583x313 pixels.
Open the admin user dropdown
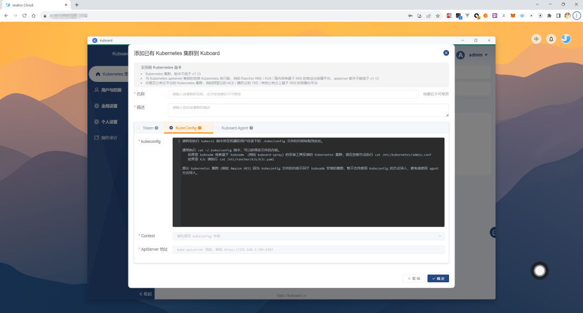click(478, 55)
